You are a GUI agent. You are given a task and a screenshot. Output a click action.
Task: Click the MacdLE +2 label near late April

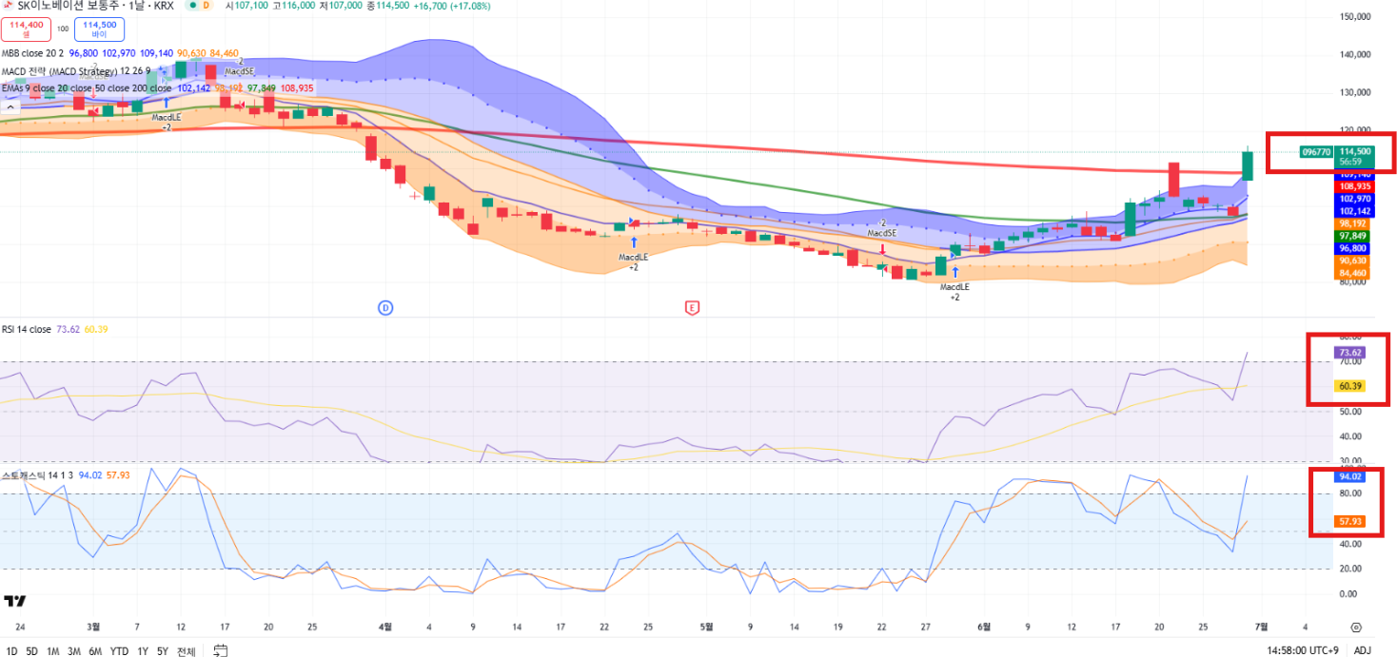(633, 261)
